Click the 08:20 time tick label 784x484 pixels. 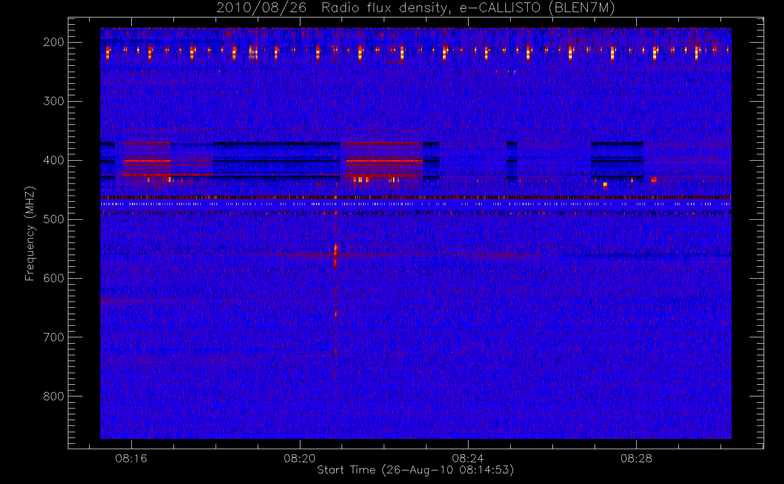point(299,458)
